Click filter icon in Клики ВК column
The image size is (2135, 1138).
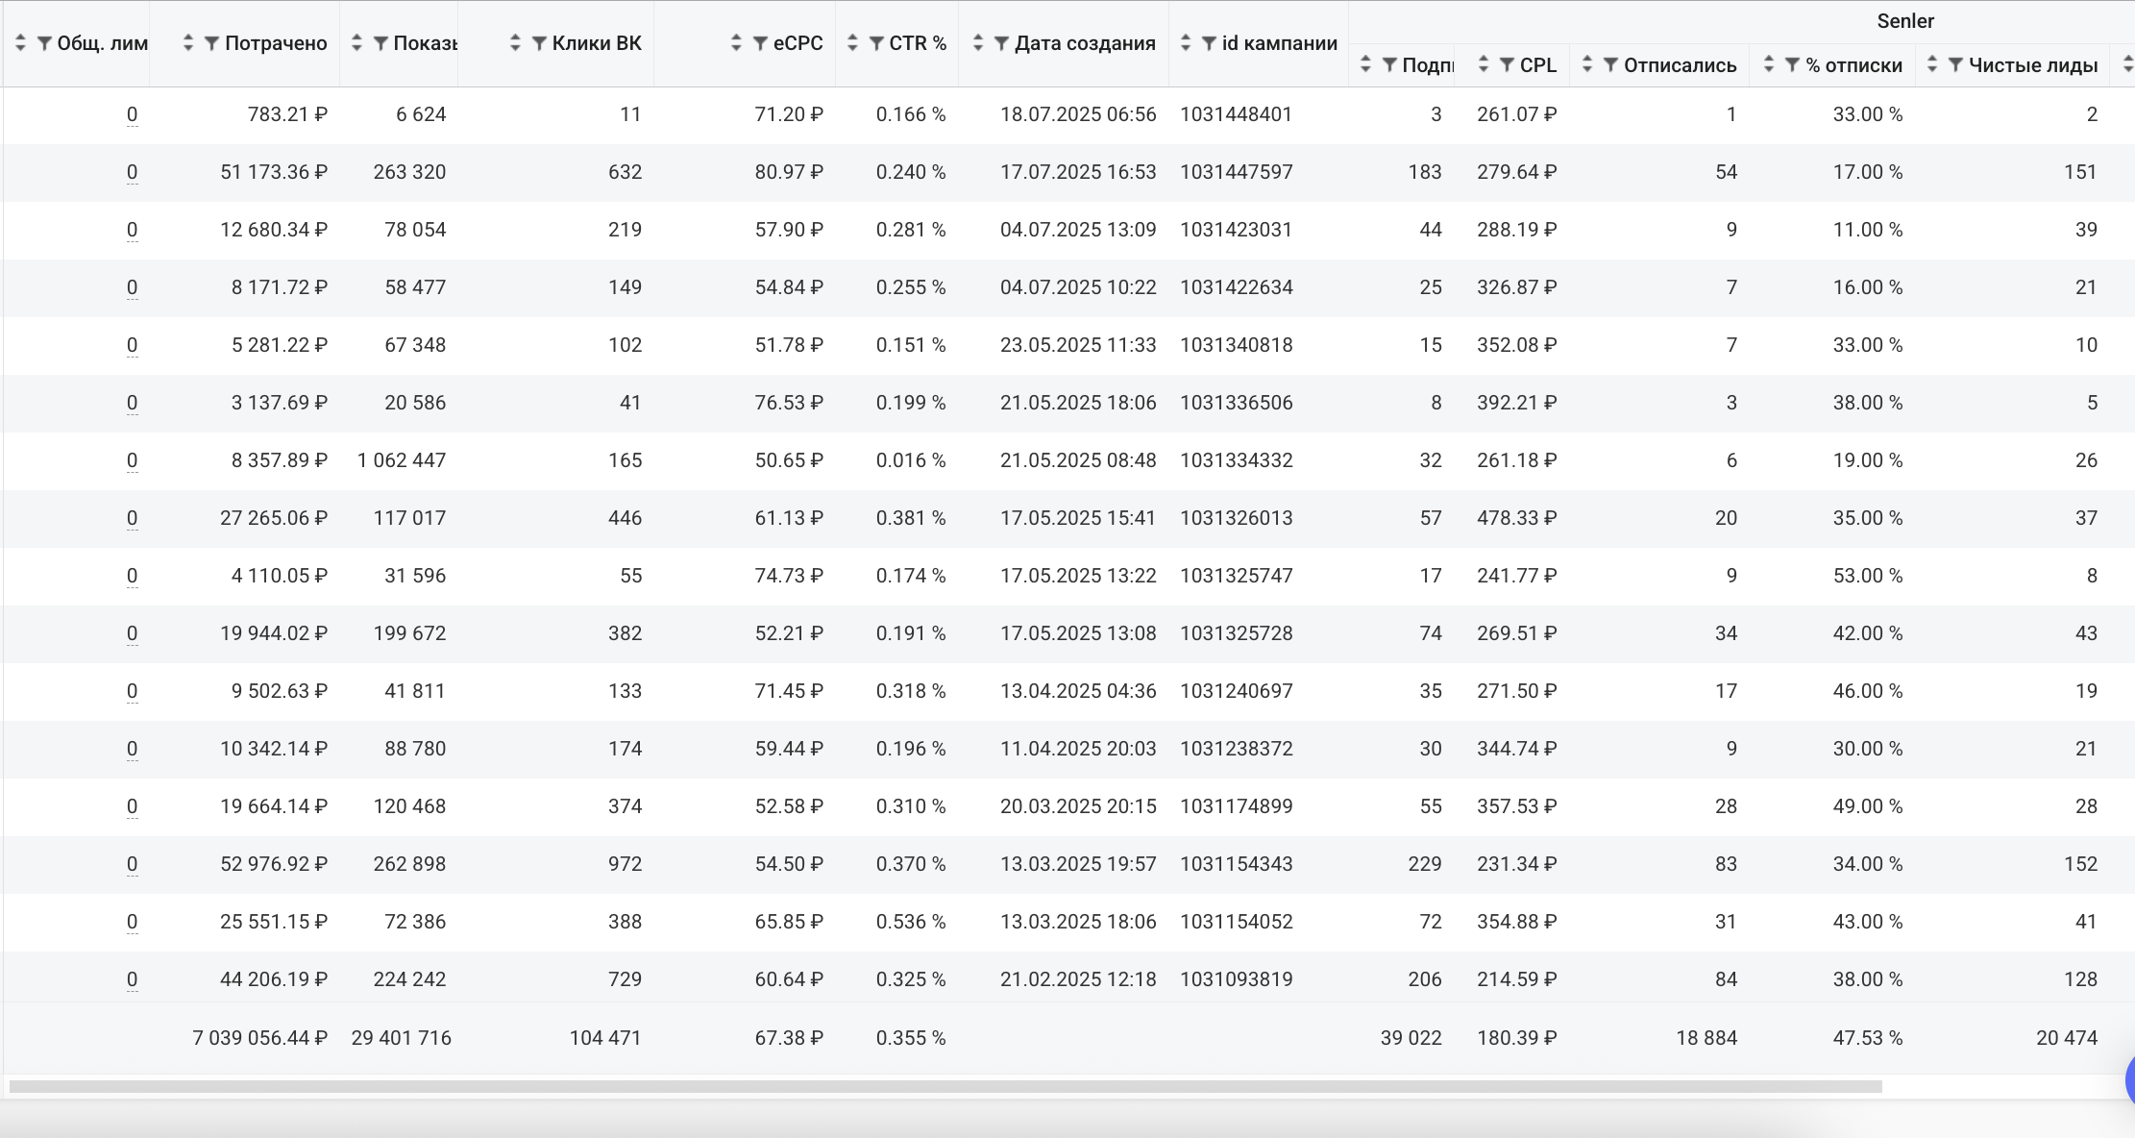tap(539, 43)
